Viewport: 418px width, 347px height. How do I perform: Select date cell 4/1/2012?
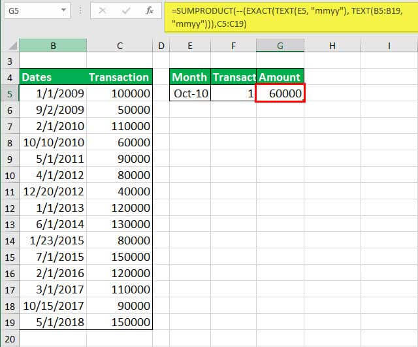tap(53, 175)
